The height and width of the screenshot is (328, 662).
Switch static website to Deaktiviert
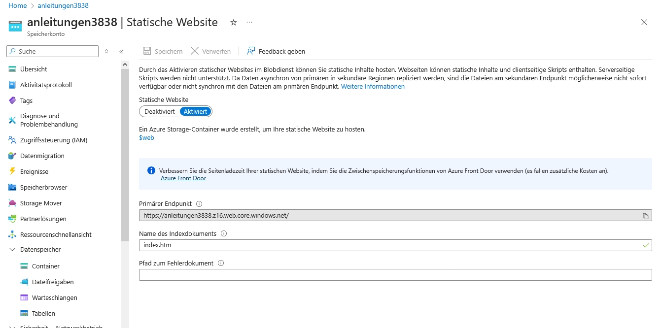[x=159, y=112]
